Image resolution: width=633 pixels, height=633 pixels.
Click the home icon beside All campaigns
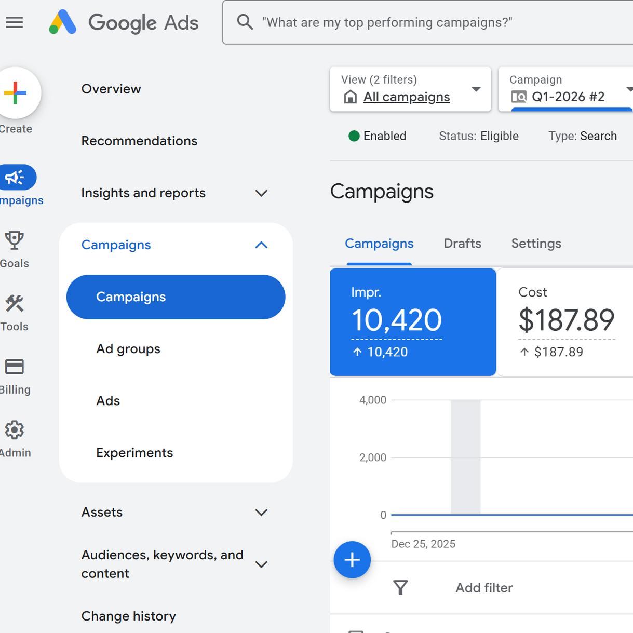click(x=351, y=97)
